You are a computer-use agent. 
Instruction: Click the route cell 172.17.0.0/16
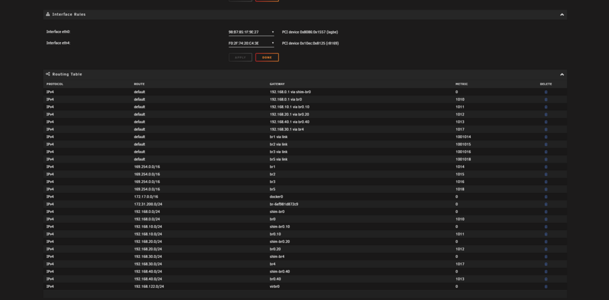[146, 197]
